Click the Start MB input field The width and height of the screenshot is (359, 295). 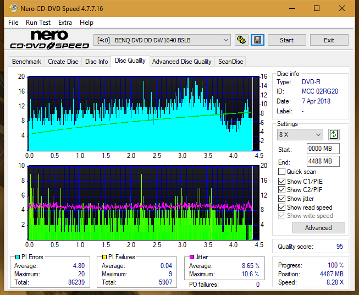point(323,149)
